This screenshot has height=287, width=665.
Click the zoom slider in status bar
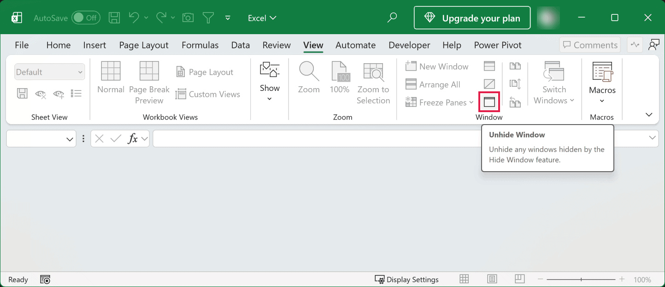(x=581, y=280)
